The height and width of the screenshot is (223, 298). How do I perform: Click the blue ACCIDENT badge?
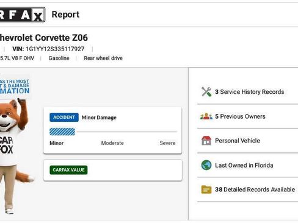[64, 118]
